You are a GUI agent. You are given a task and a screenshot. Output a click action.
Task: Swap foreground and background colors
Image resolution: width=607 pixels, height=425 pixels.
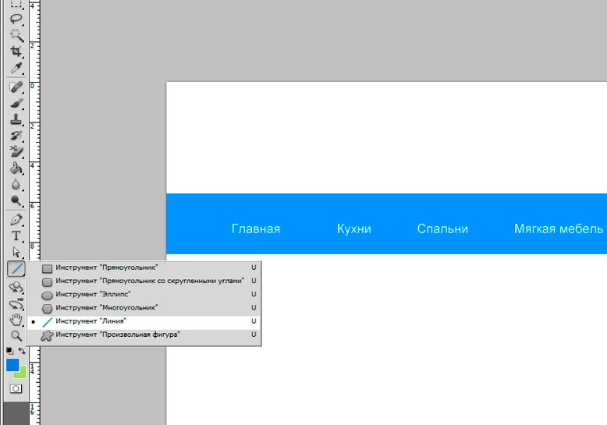pyautogui.click(x=23, y=352)
